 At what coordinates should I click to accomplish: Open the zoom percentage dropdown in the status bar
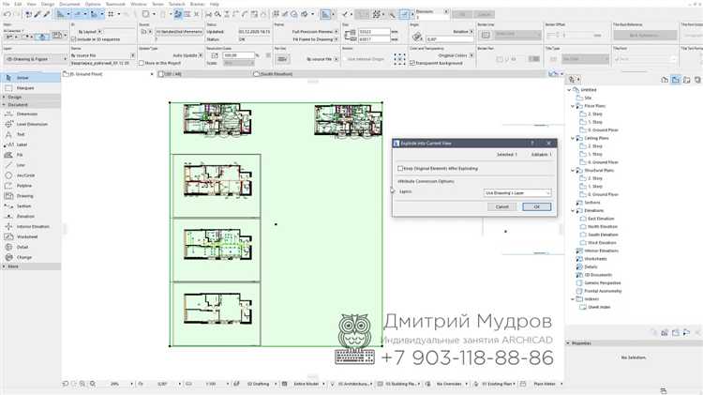click(131, 385)
